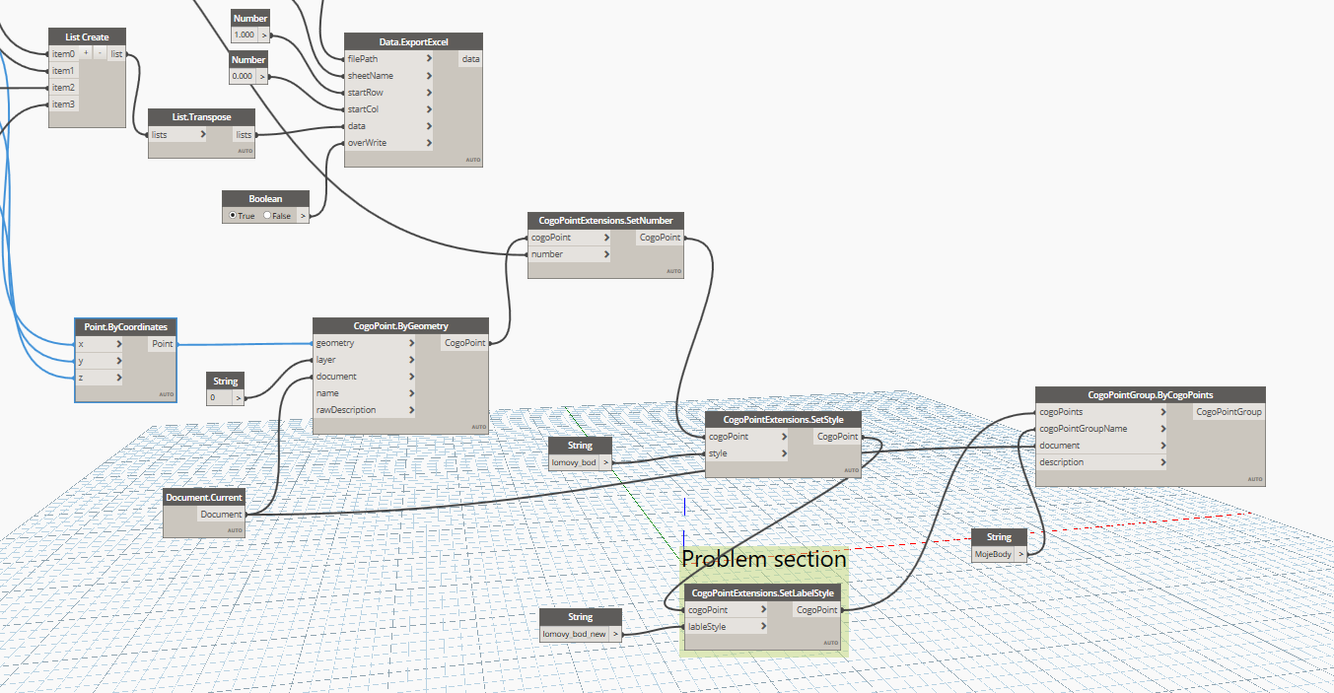Select the List.Transpose node header
Screen dimensions: 1334x693
(202, 117)
